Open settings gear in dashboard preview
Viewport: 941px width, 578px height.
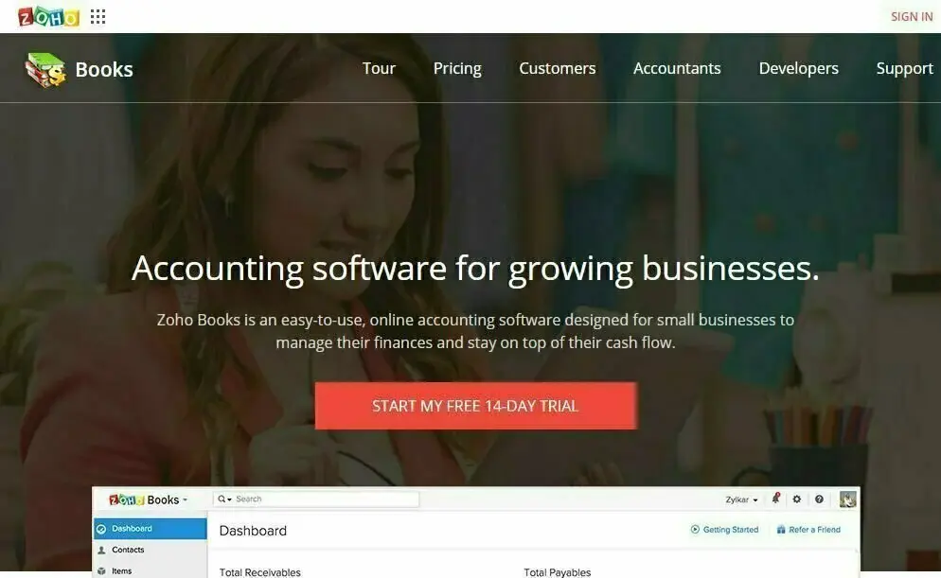pyautogui.click(x=797, y=499)
